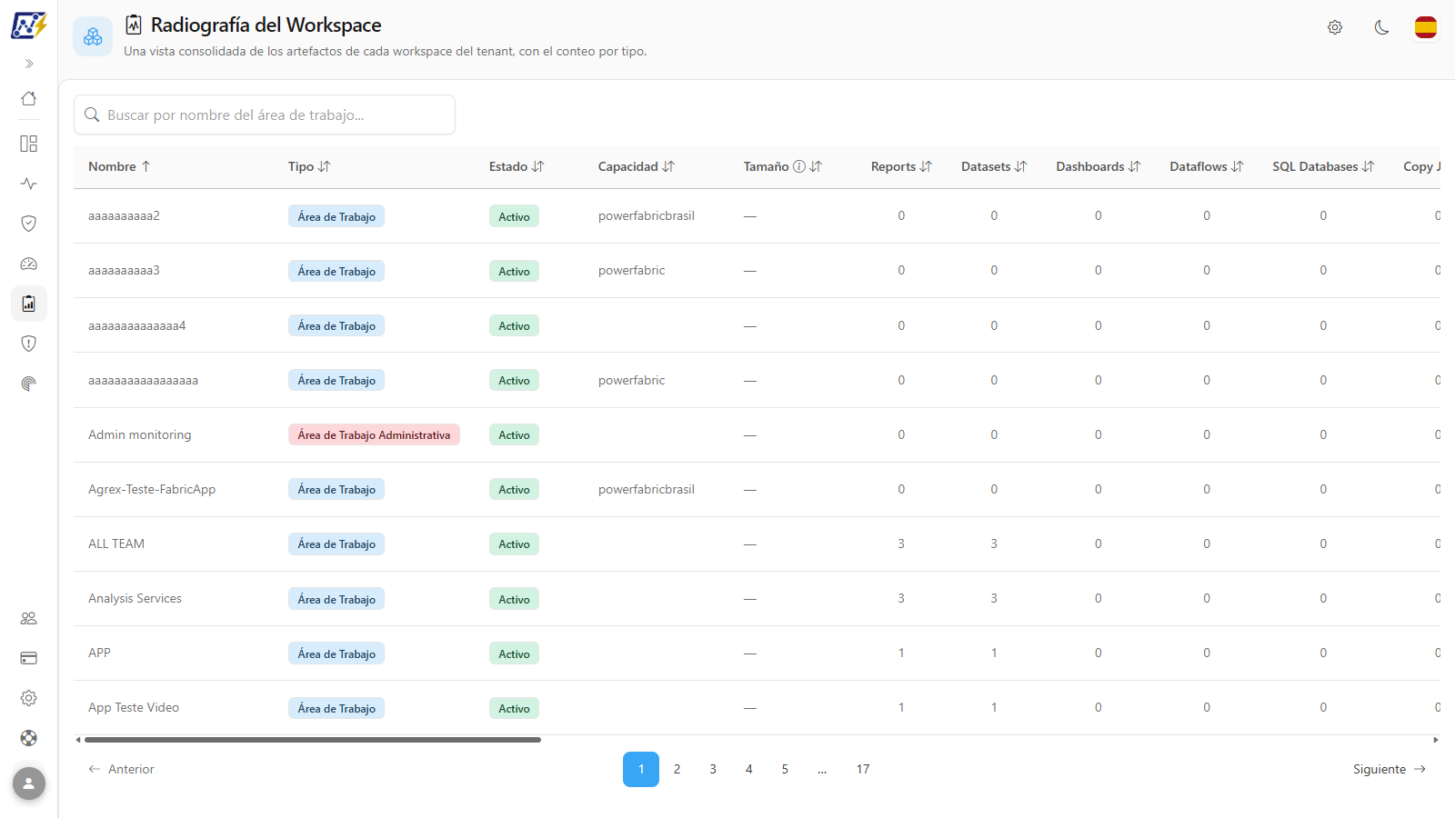Click the Área de Trabajo Administrativa badge
Viewport: 1455px width, 818px height.
(374, 434)
